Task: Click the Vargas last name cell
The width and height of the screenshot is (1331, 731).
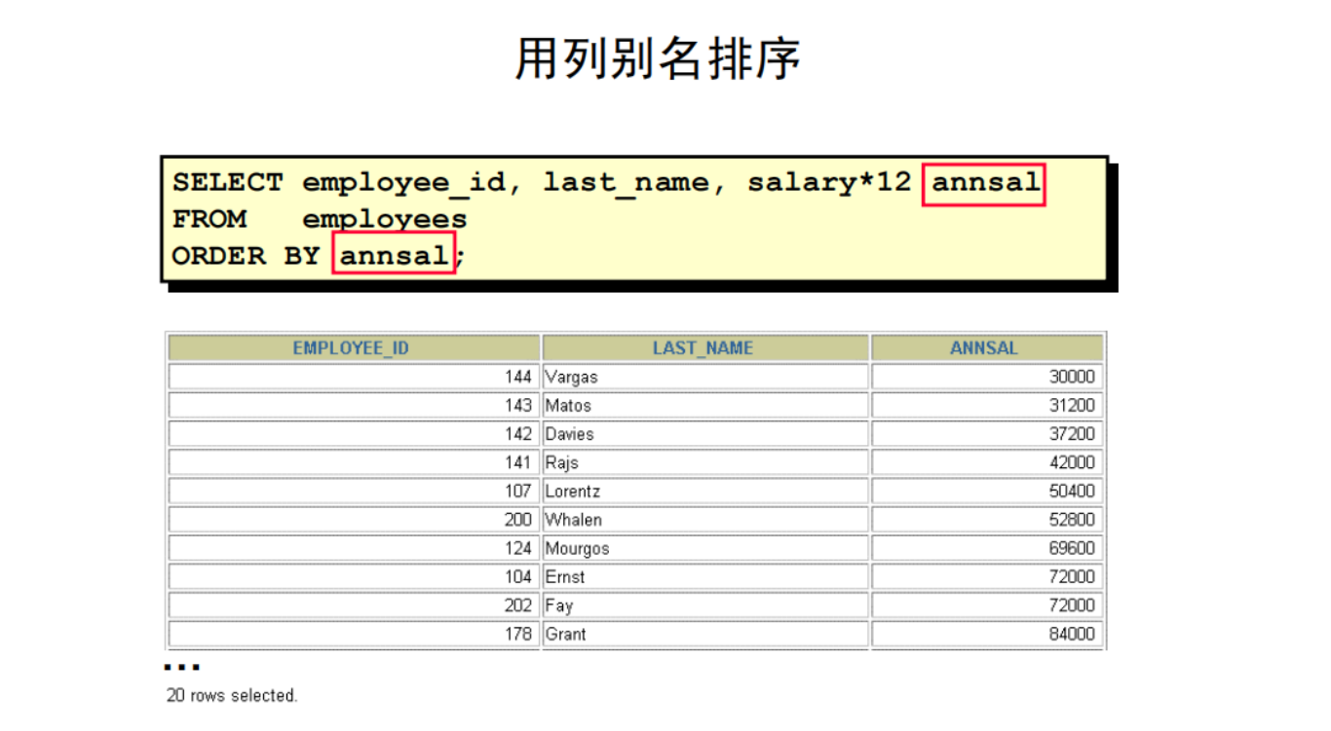Action: 571,377
